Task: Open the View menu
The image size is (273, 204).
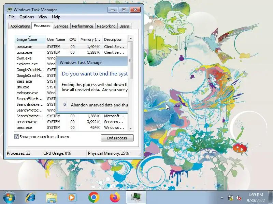Action: (43, 17)
